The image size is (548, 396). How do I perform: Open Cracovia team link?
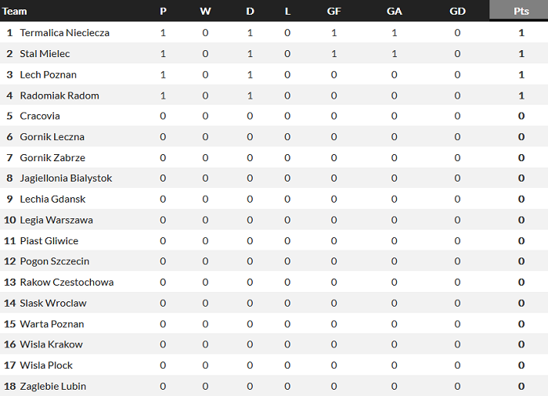[x=40, y=116]
